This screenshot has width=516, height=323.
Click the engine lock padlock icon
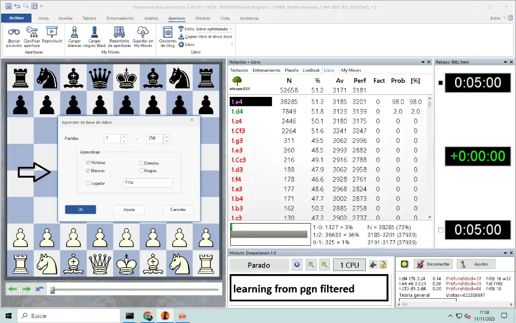point(382,264)
